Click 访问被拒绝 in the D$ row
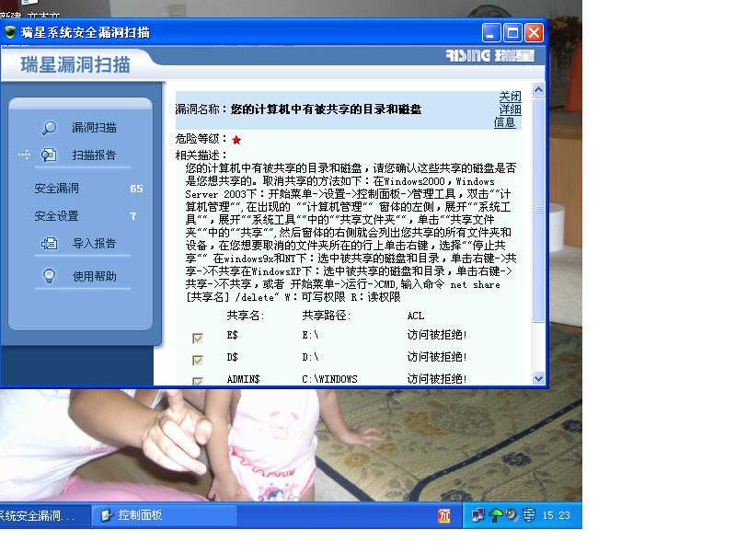The width and height of the screenshot is (736, 552). [x=437, y=357]
